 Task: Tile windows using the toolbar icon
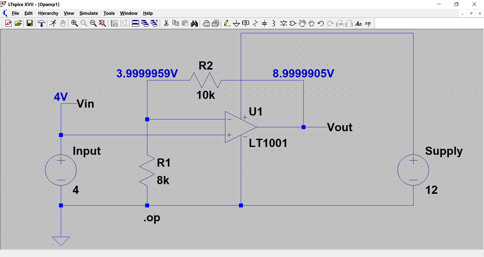136,23
